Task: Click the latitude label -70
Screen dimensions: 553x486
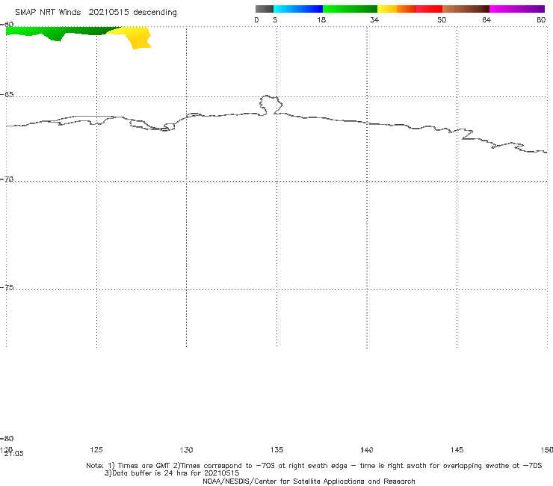Action: 7,179
